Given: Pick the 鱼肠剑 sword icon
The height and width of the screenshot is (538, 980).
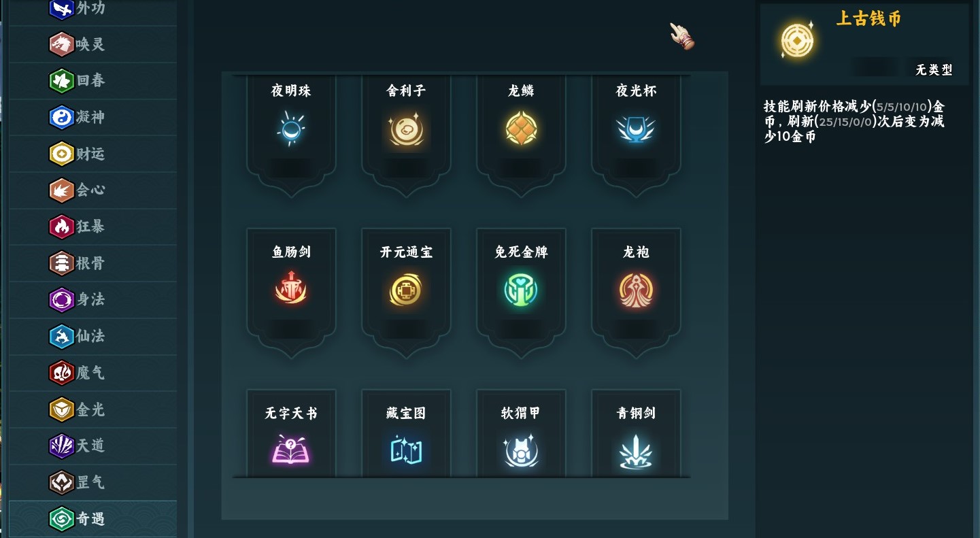Looking at the screenshot, I should coord(291,290).
